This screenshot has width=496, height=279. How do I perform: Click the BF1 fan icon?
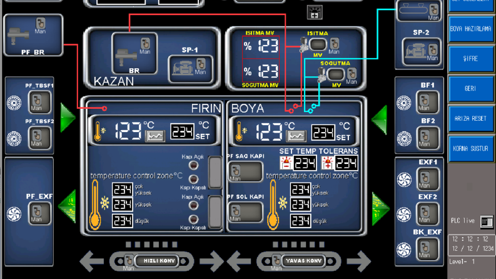tap(404, 103)
